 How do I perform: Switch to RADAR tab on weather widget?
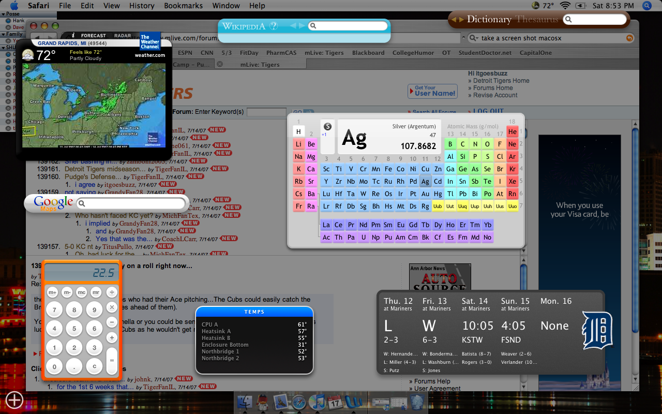tap(123, 36)
